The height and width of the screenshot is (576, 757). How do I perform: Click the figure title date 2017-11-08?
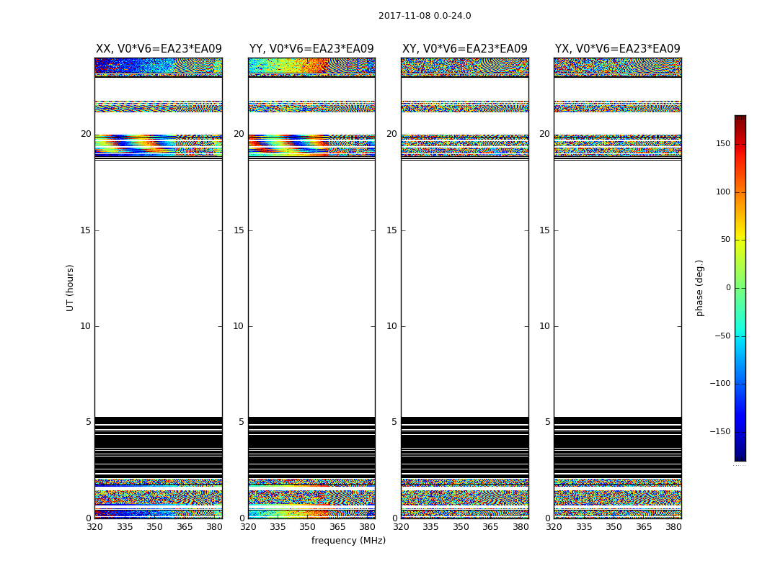[425, 16]
